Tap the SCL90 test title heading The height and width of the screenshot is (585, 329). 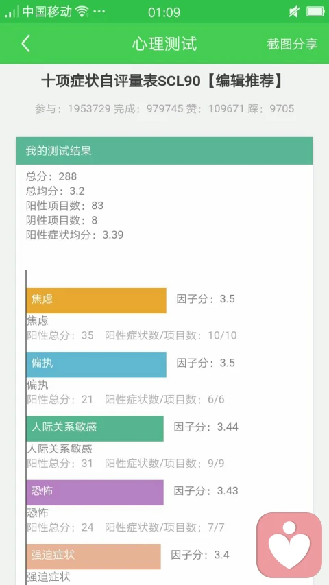[162, 82]
